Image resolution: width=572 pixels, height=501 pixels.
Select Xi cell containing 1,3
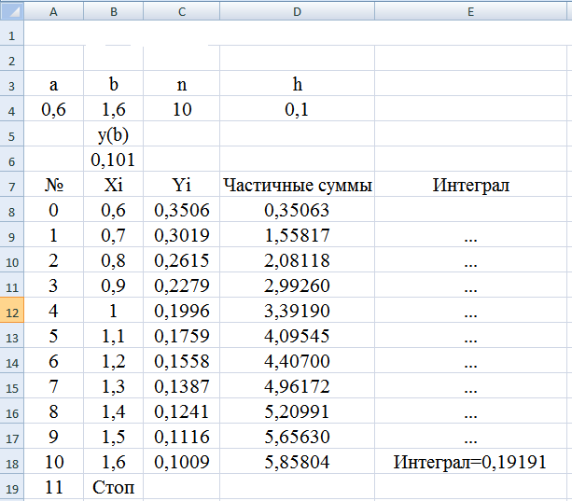[114, 385]
